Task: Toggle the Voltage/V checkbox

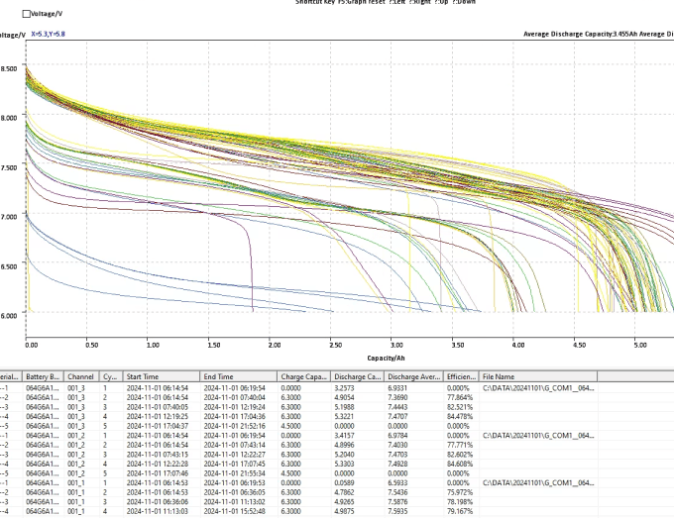Action: [26, 14]
